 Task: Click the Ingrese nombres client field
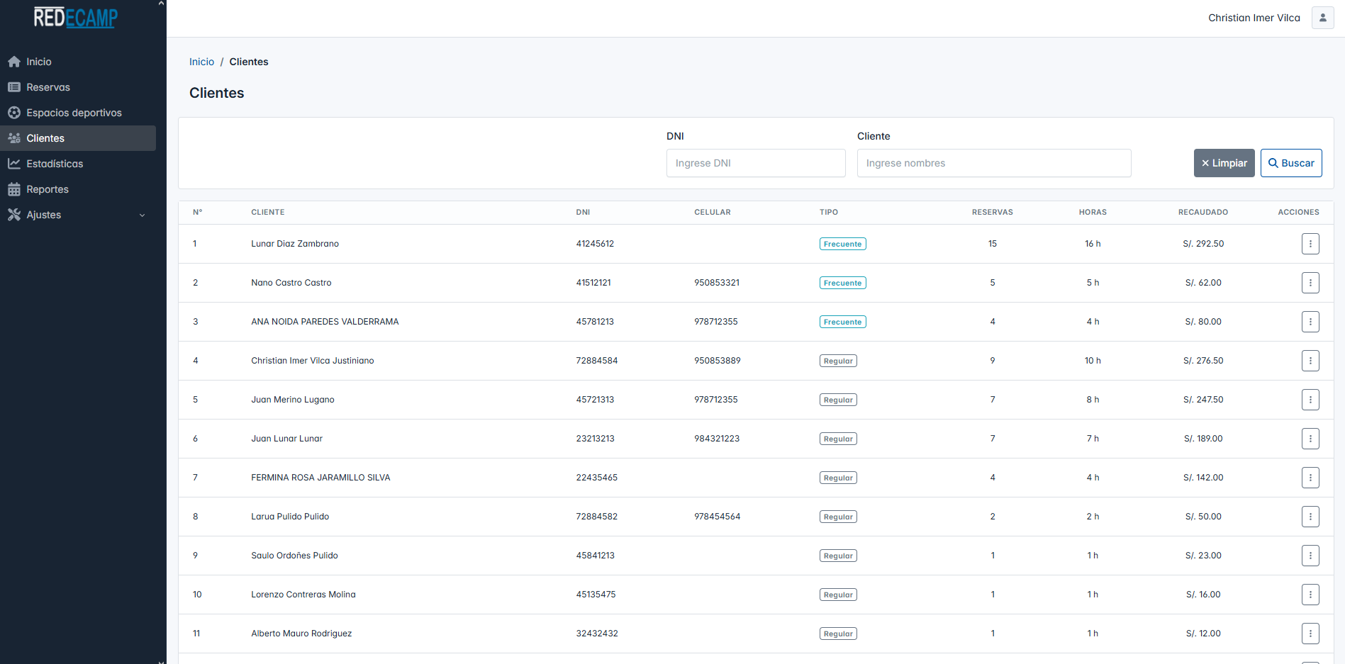tap(993, 163)
